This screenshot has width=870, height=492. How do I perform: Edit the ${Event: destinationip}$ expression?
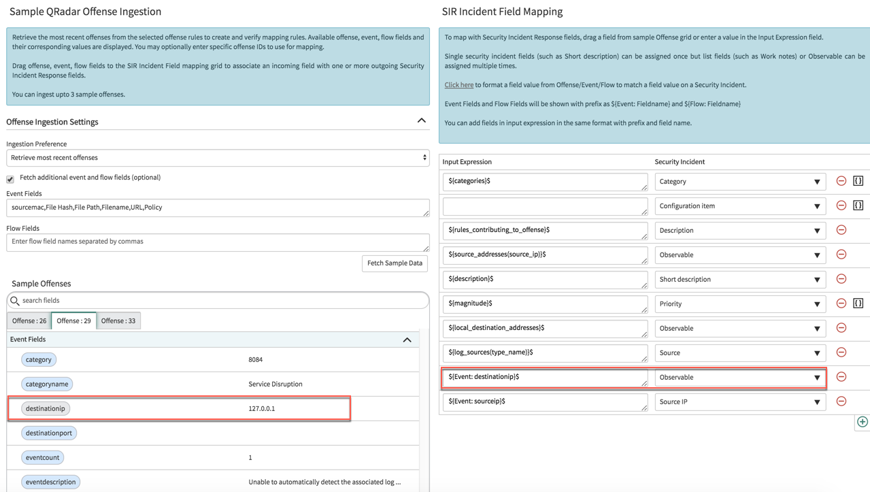pyautogui.click(x=545, y=378)
